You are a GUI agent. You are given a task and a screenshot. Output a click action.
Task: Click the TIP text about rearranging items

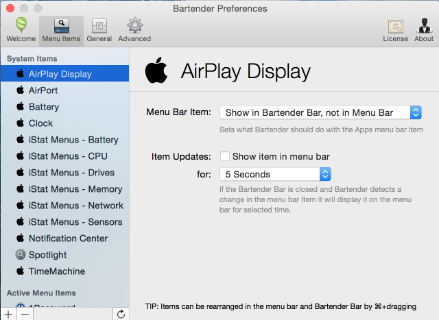(x=281, y=306)
